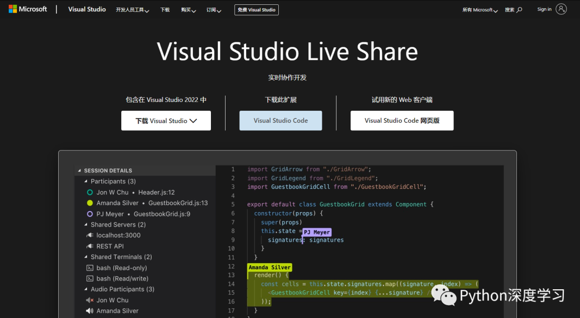Click Jon W Chu's teal participant circle icon

[x=90, y=193]
